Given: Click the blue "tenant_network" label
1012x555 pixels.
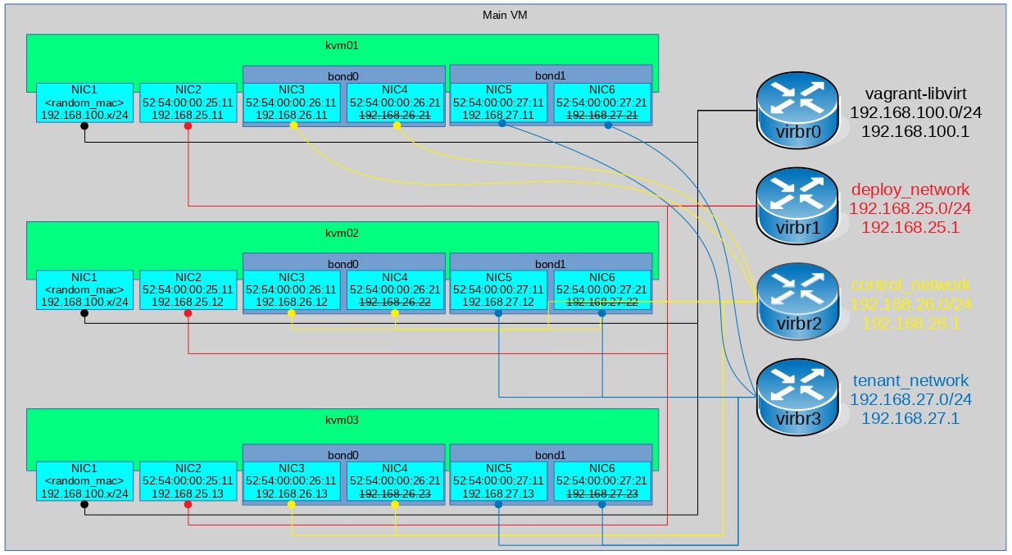Looking at the screenshot, I should (x=910, y=381).
